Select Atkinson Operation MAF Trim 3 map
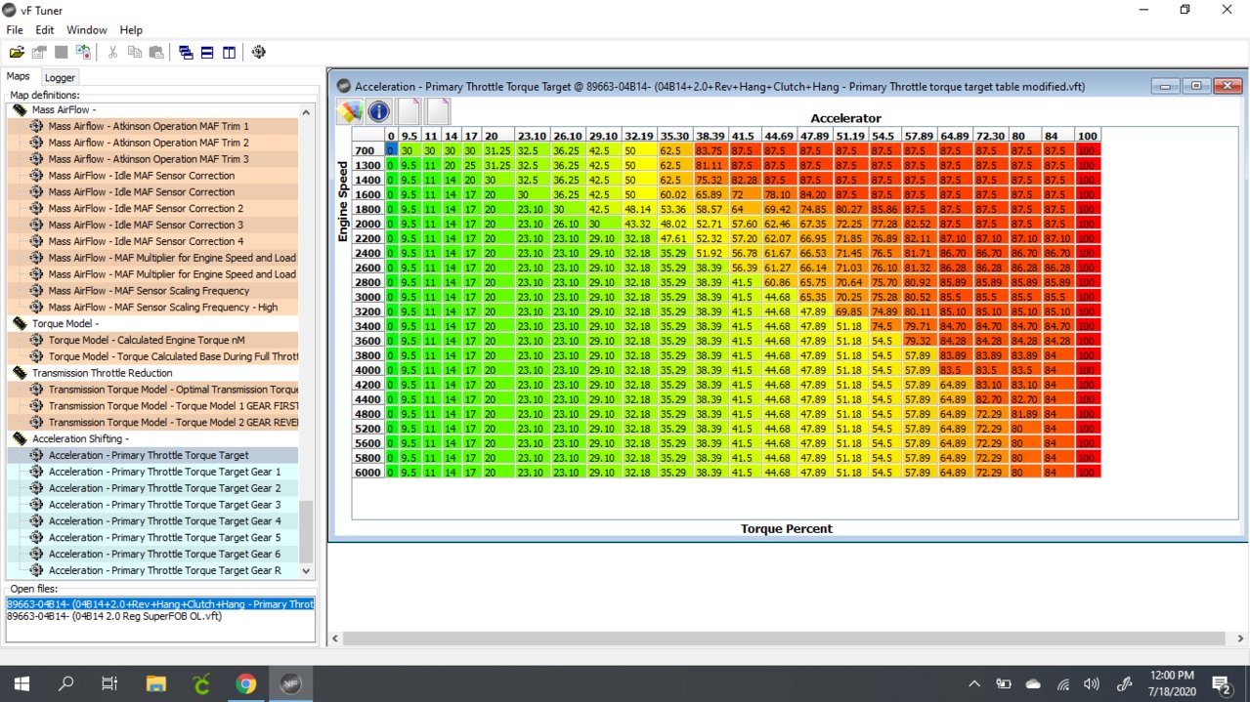Viewport: 1250px width, 702px height. pyautogui.click(x=149, y=159)
